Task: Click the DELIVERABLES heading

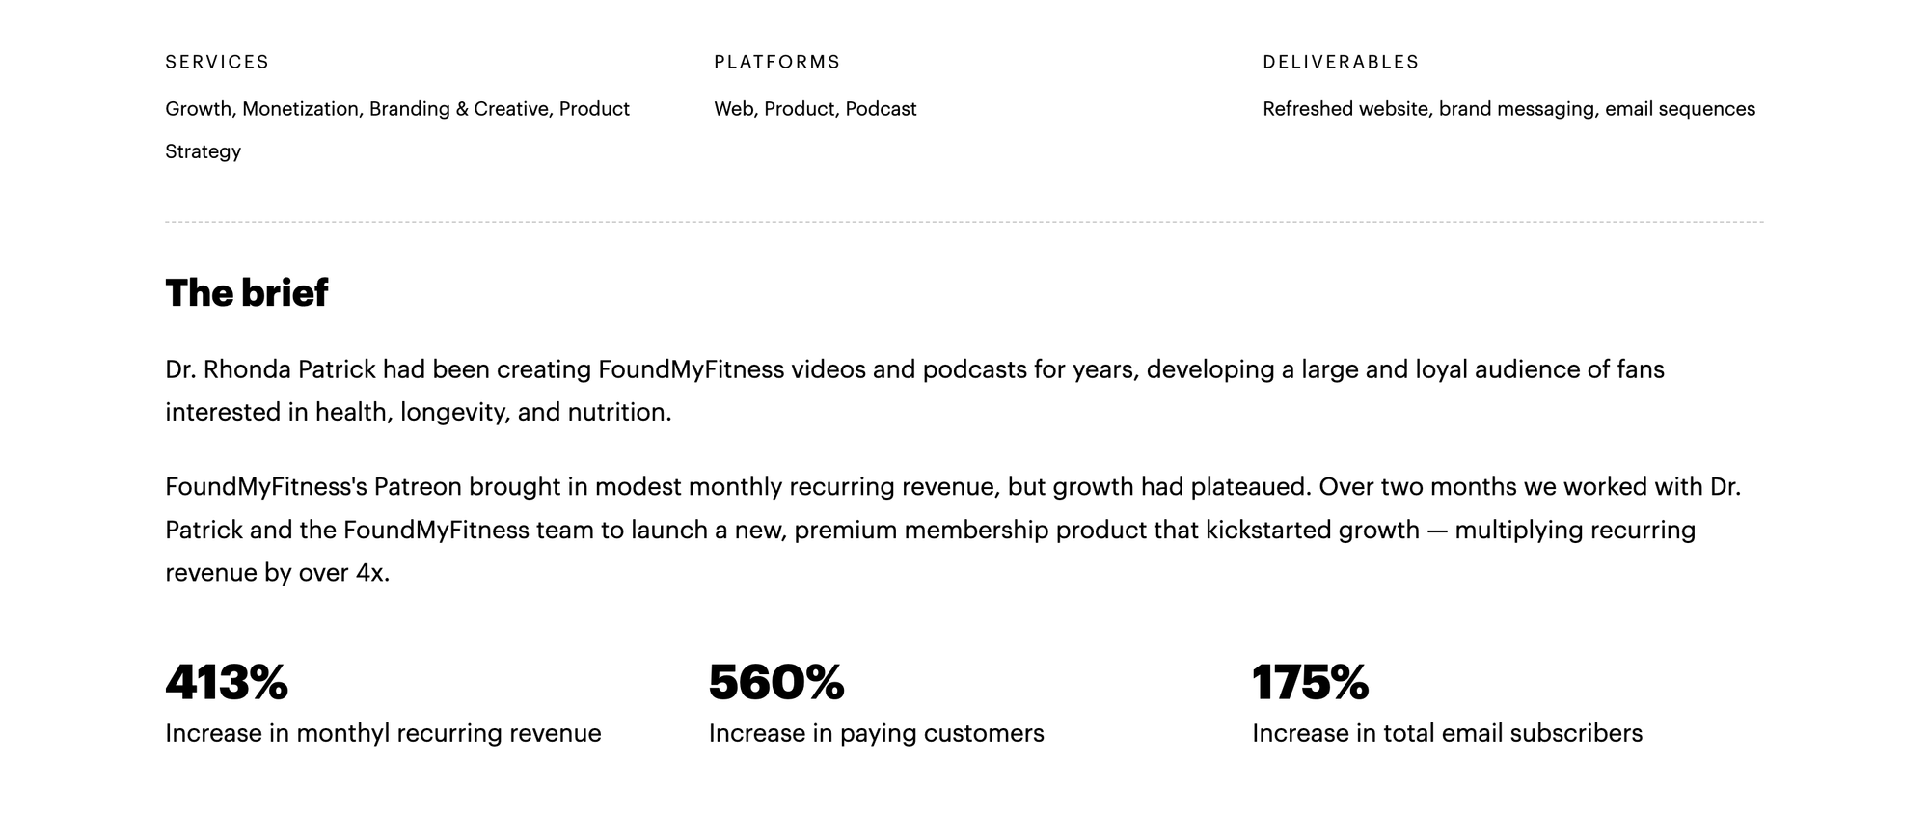Action: point(1341,62)
